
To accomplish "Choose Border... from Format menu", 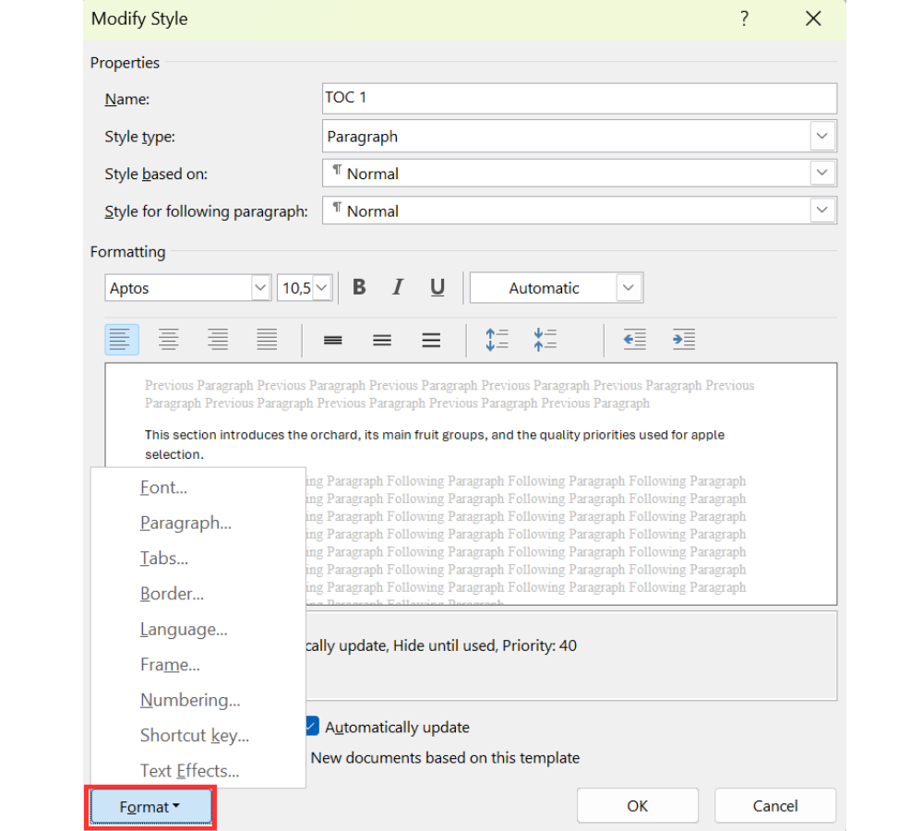I will point(172,594).
